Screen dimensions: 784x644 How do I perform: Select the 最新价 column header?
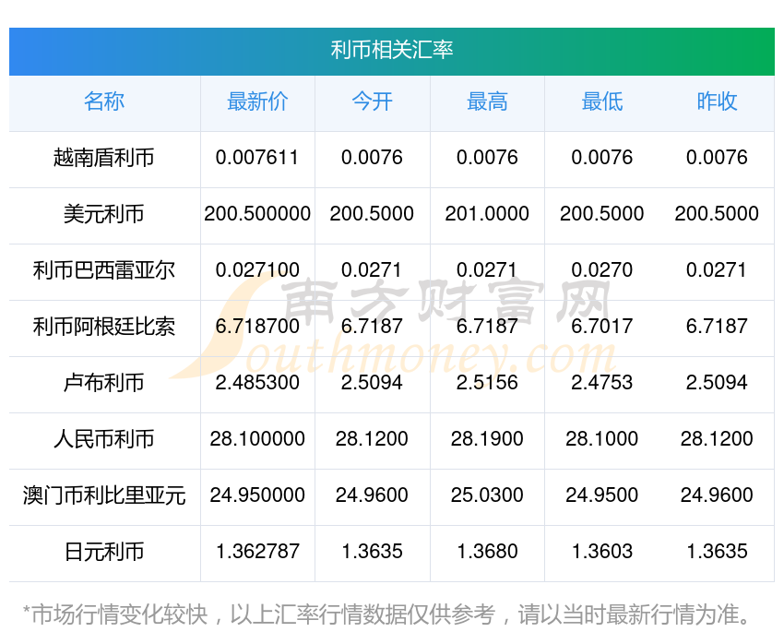pyautogui.click(x=257, y=101)
